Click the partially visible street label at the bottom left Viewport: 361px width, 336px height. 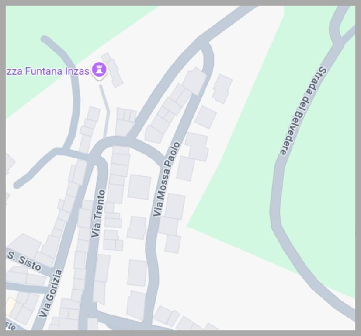coord(10,326)
